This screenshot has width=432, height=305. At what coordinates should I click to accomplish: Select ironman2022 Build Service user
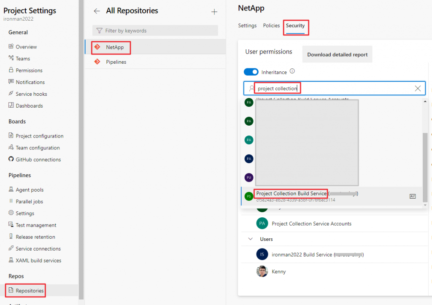pyautogui.click(x=335, y=254)
